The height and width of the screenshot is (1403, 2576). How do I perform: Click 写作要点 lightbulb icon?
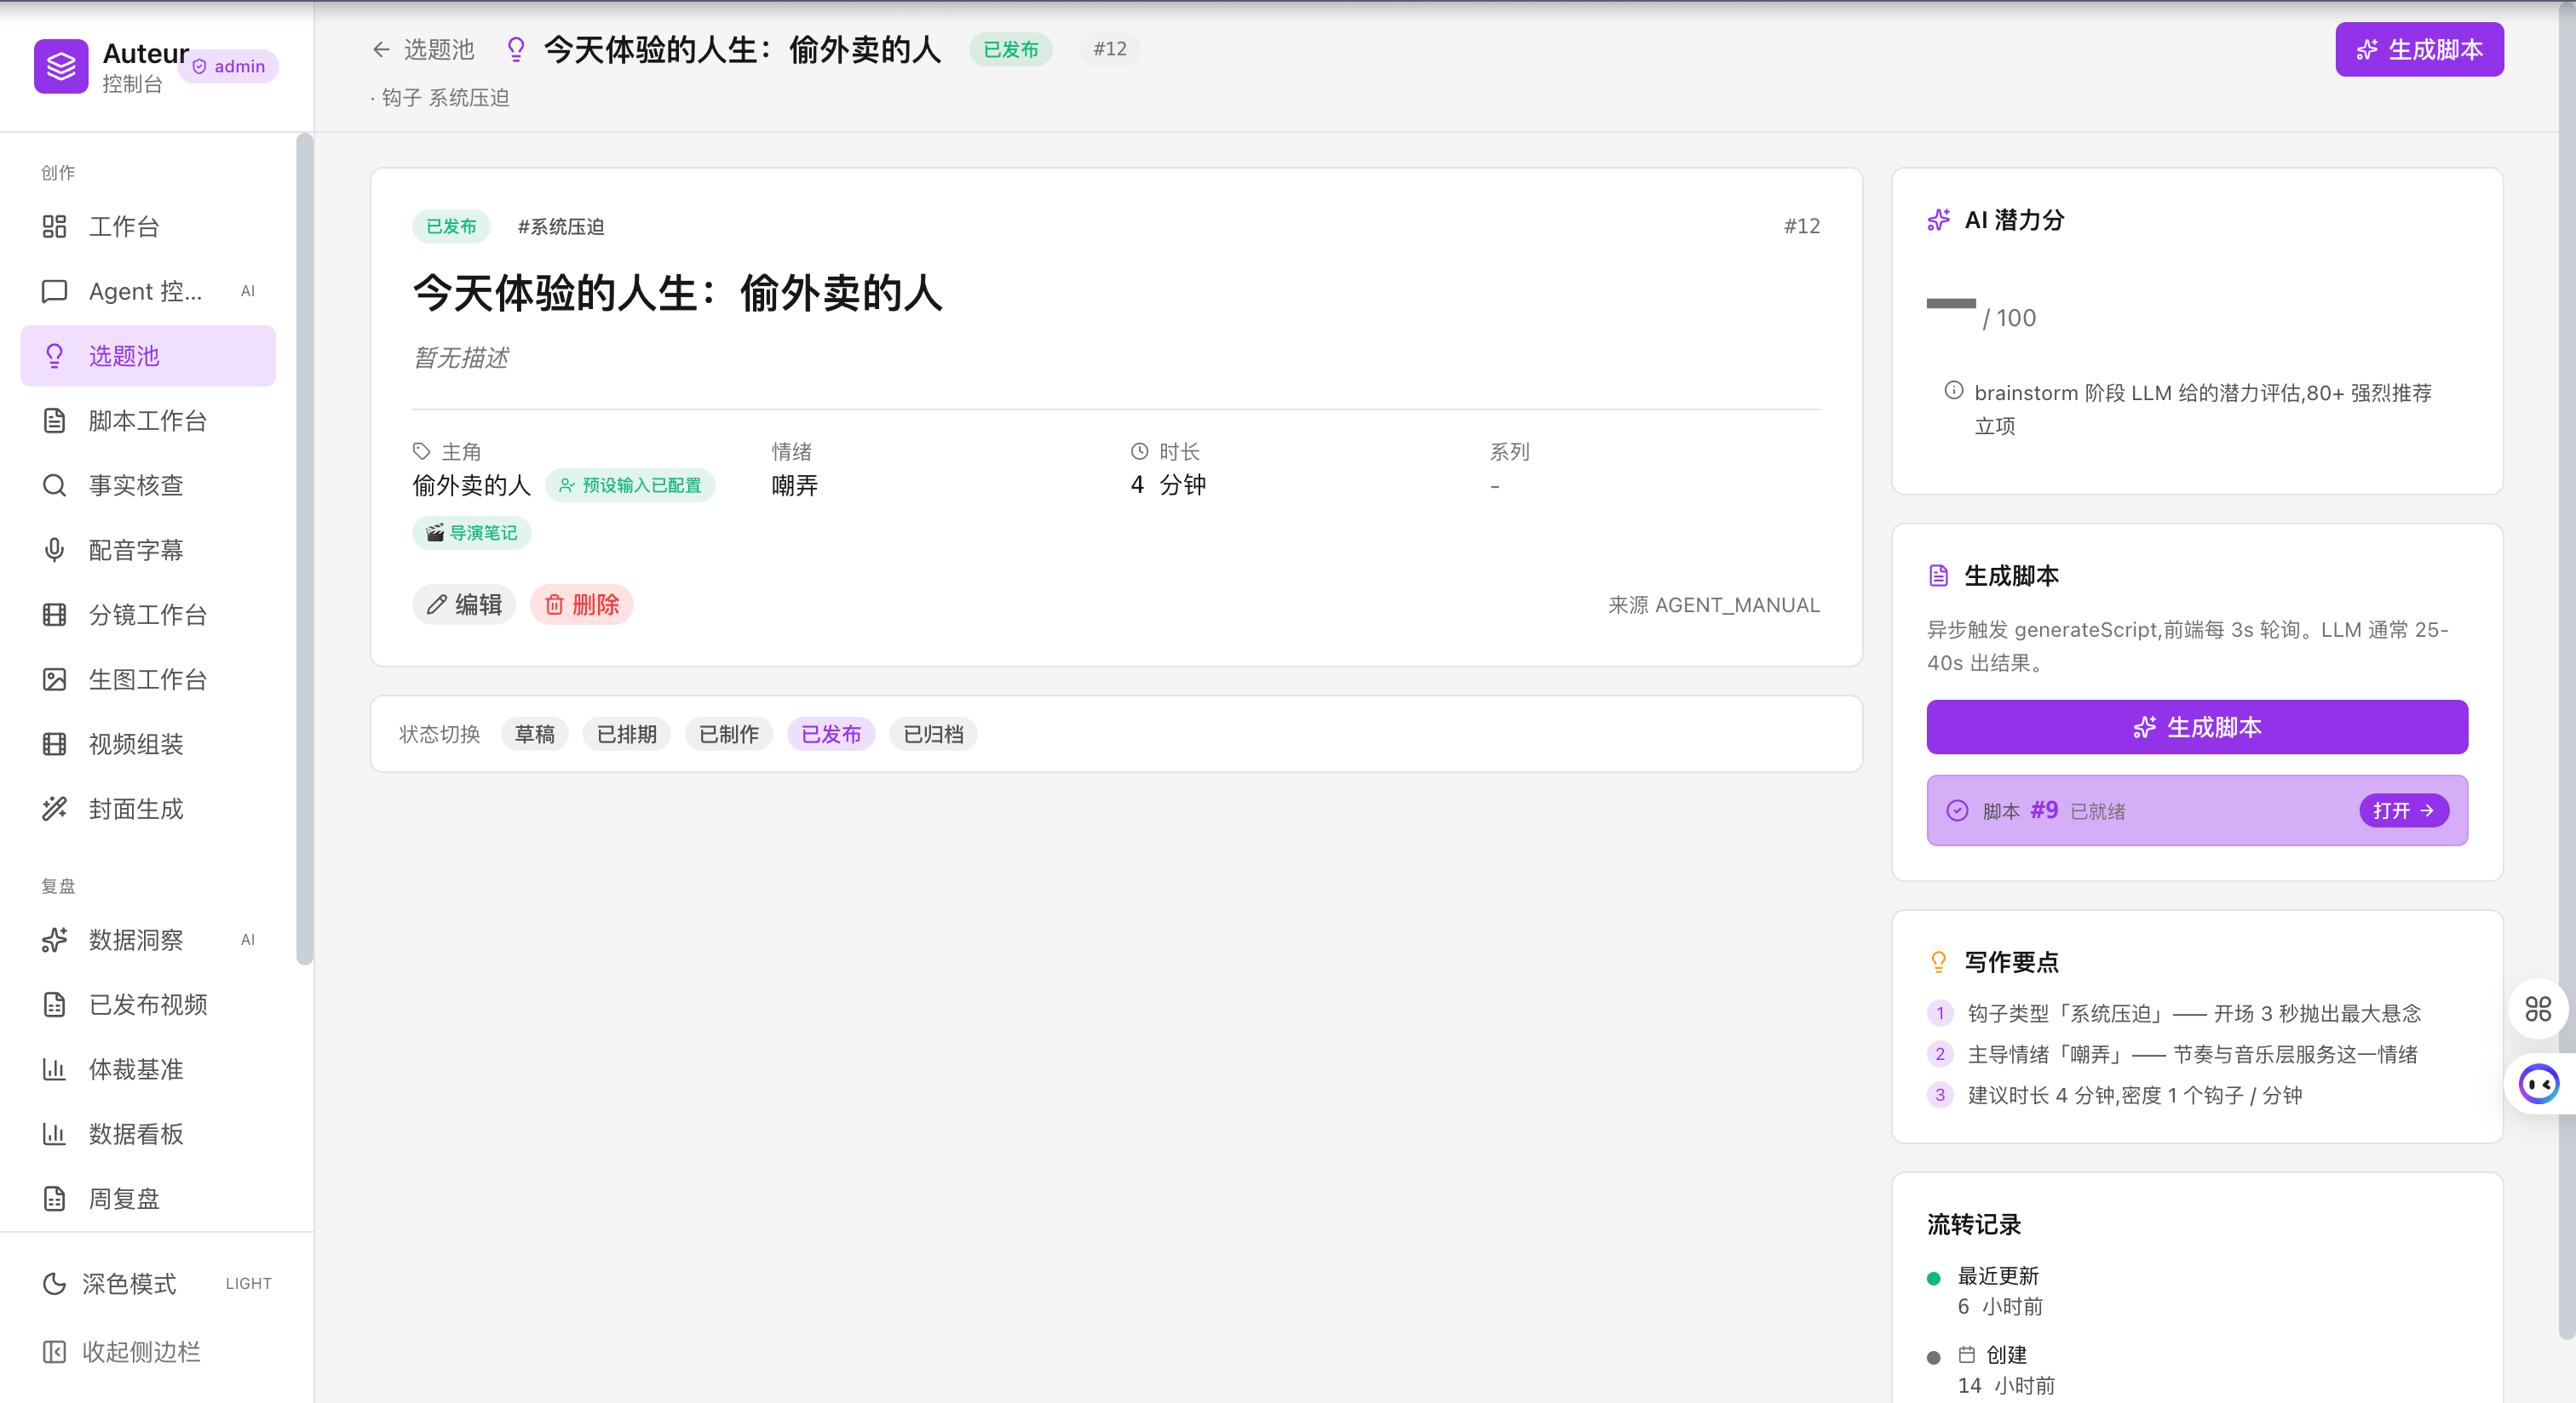(1938, 962)
